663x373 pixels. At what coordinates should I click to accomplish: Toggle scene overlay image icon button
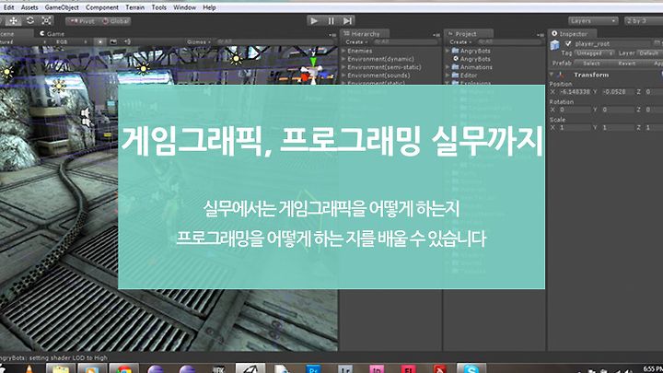point(113,41)
